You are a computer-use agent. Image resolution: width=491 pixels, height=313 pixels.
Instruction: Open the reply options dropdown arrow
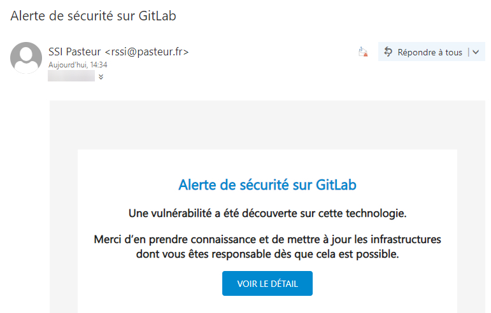pos(476,52)
